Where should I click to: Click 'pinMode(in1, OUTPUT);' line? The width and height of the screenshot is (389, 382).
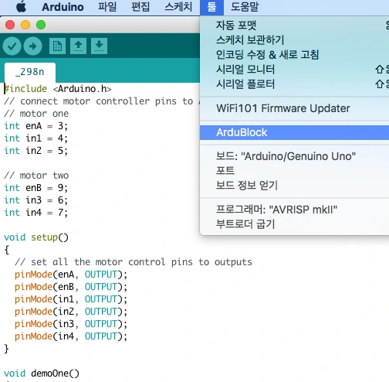click(x=71, y=299)
